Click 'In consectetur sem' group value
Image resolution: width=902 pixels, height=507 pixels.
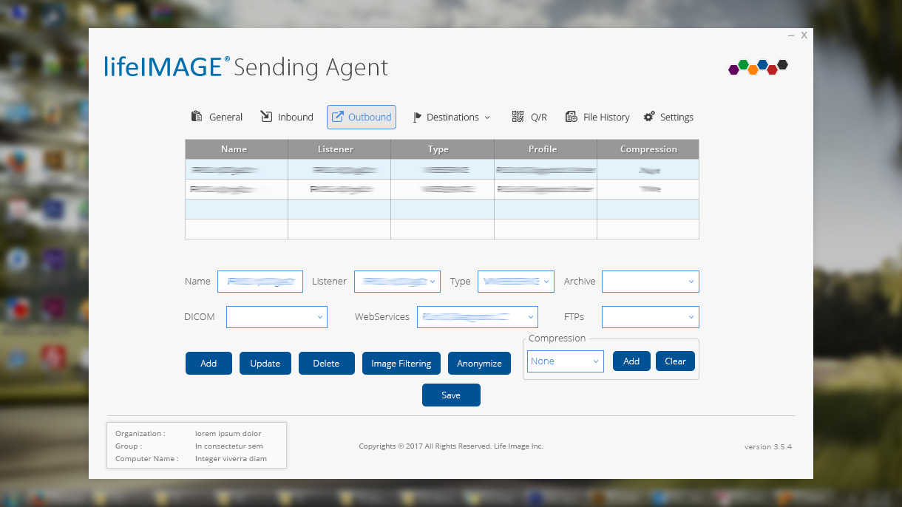point(228,446)
